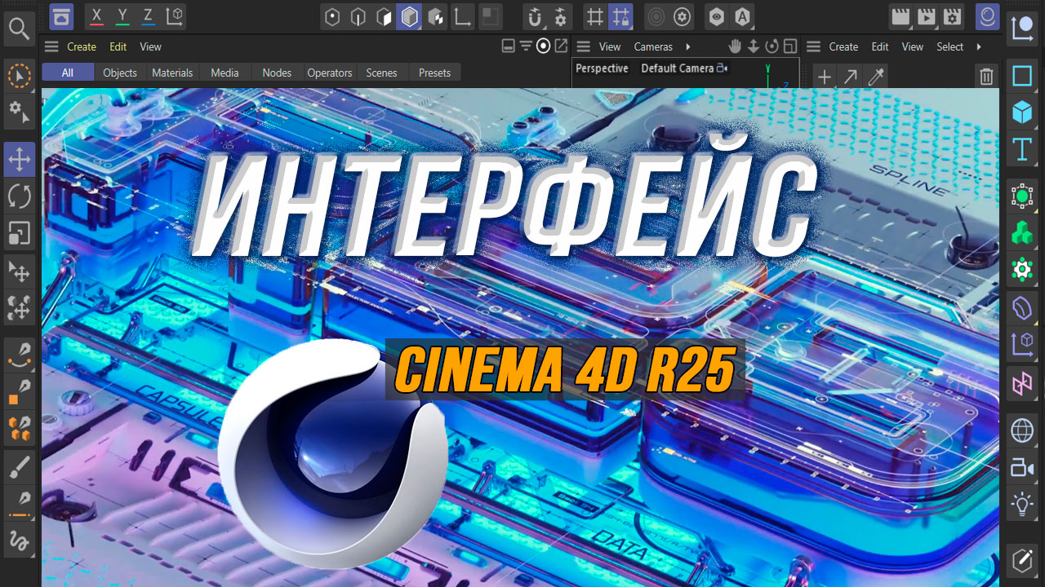The image size is (1045, 587).
Task: Toggle Y axis lock
Action: (122, 15)
